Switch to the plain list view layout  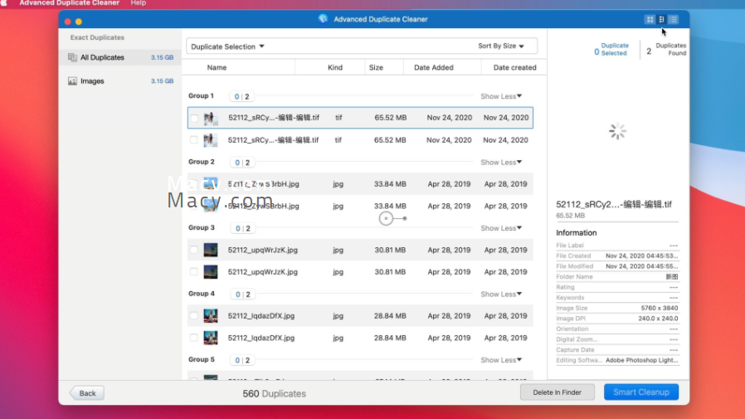(674, 19)
